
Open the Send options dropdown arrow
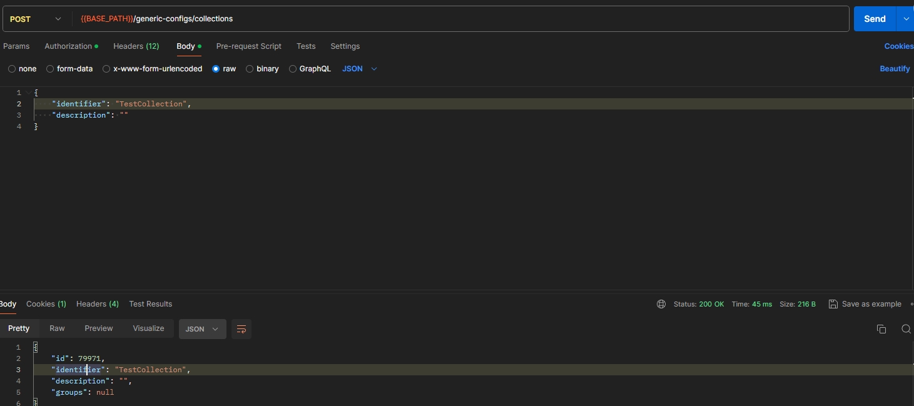[x=905, y=19]
